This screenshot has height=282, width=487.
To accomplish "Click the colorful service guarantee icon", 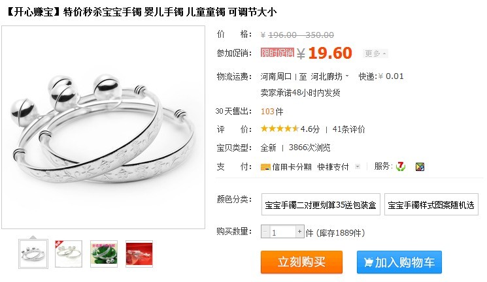I will (420, 167).
